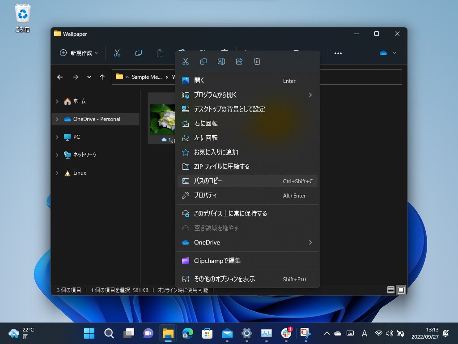Go up to parent folder
The height and width of the screenshot is (344, 458).
(x=102, y=77)
